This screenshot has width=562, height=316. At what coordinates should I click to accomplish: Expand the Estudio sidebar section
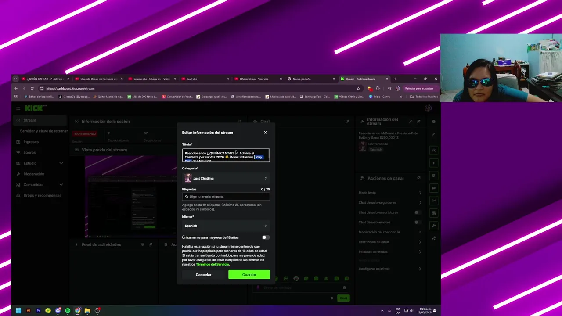(40, 163)
